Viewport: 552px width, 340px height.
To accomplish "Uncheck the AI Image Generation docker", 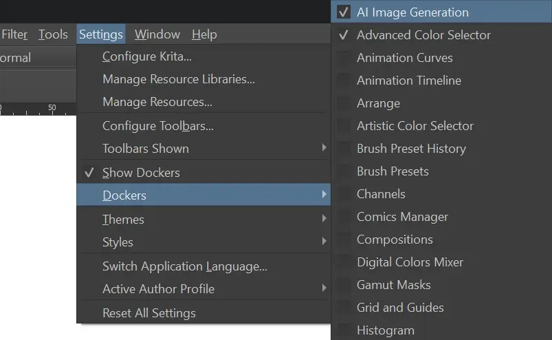I will tap(441, 12).
